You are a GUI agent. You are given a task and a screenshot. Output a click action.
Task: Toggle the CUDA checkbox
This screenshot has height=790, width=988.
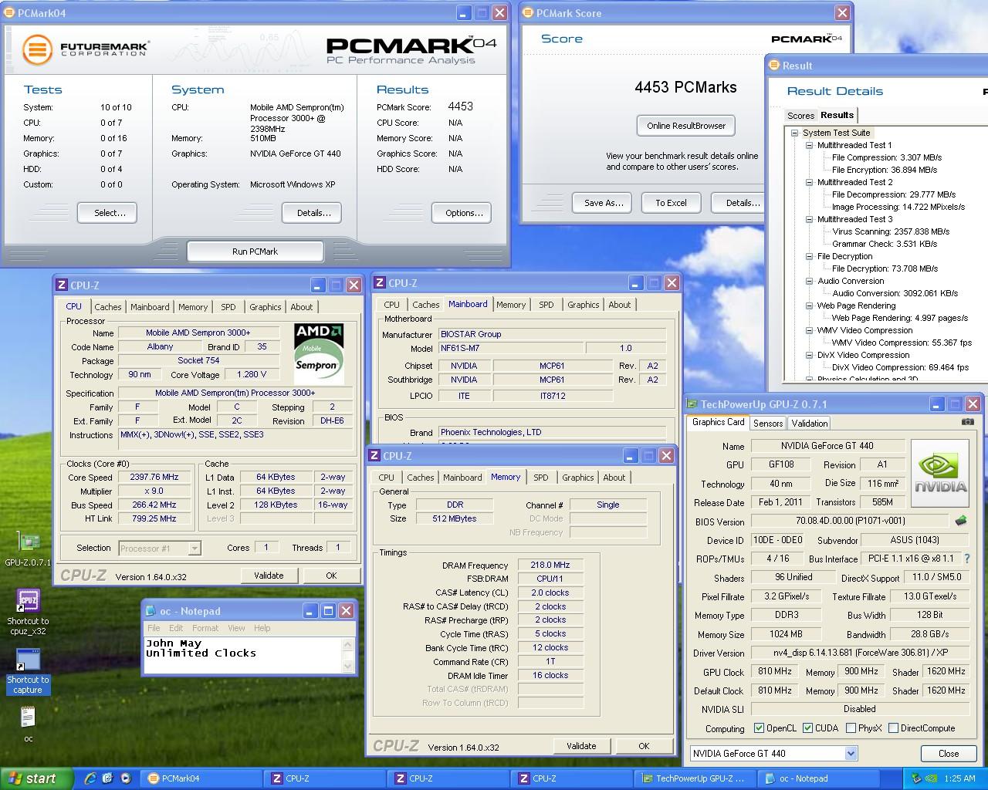pyautogui.click(x=807, y=728)
